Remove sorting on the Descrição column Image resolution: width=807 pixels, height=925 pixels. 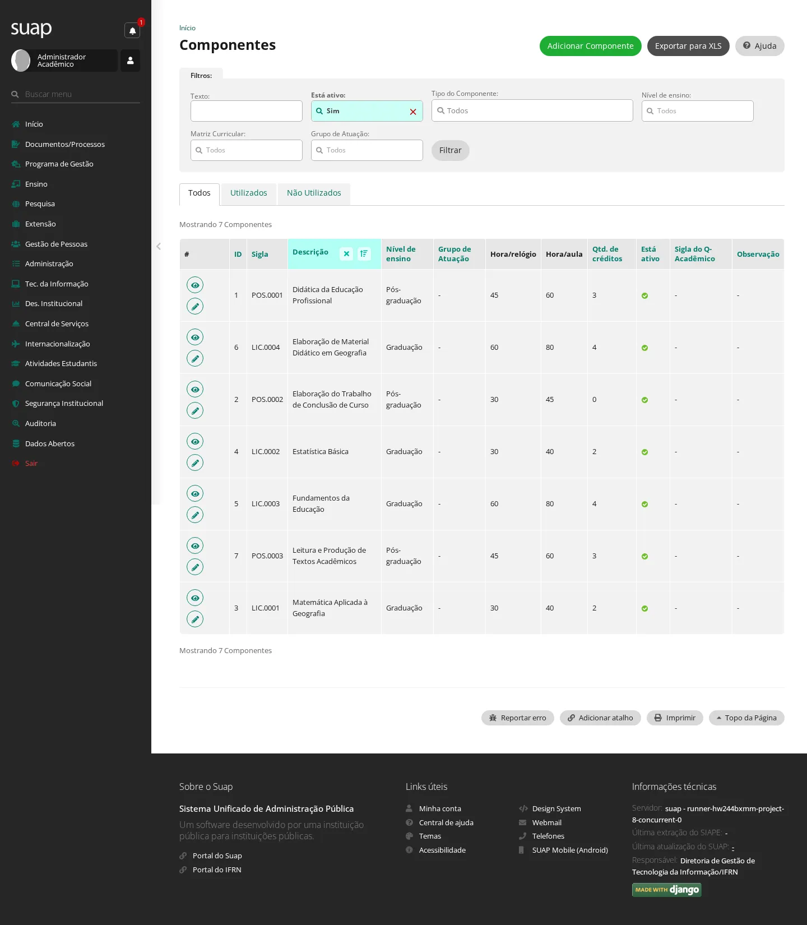346,253
